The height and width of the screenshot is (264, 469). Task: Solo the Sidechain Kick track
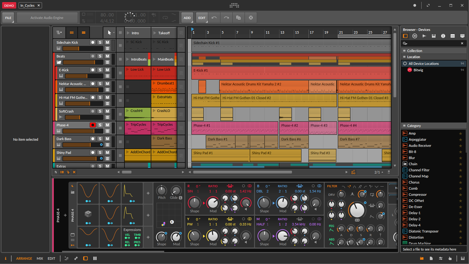100,43
